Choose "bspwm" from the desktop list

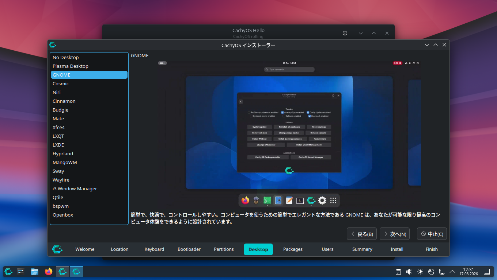point(89,206)
